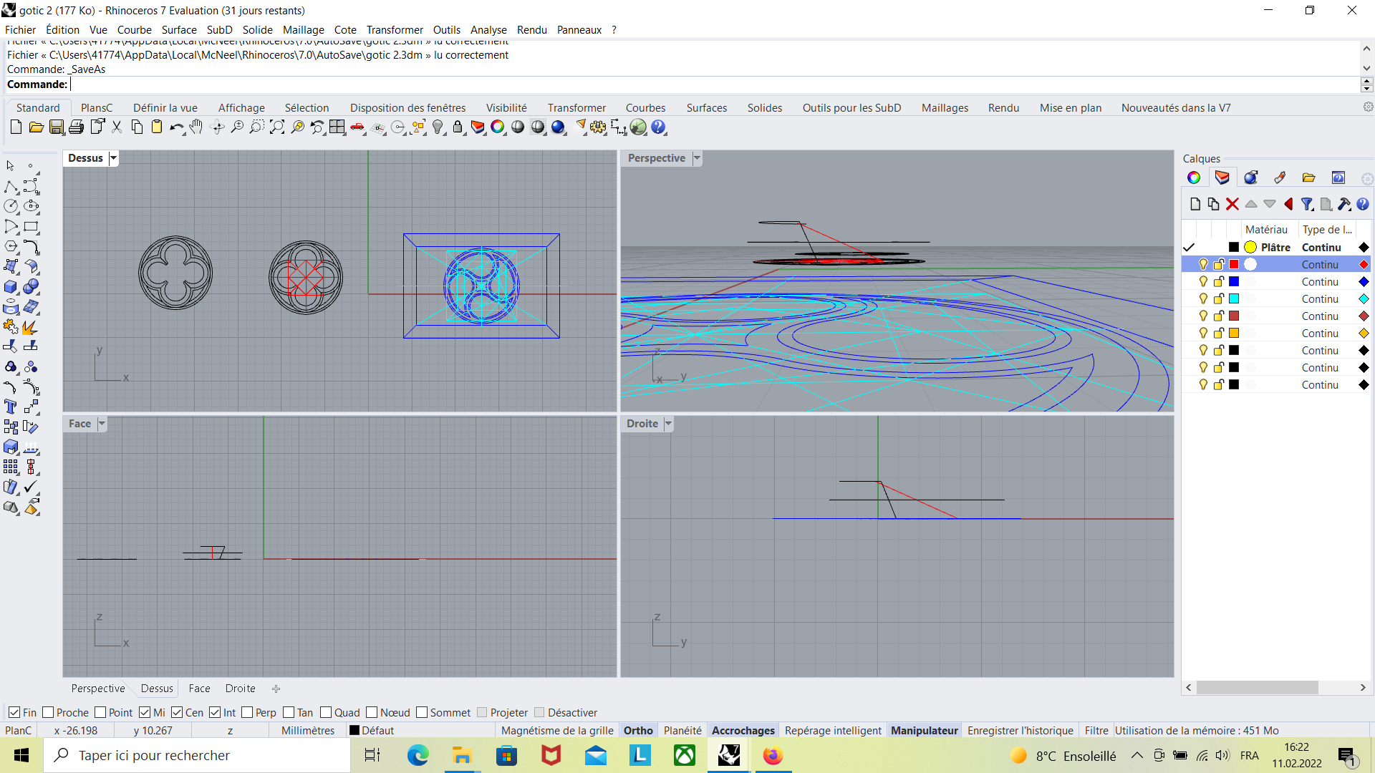This screenshot has width=1375, height=773.
Task: Enable the Perp object snap checkbox
Action: click(x=248, y=713)
